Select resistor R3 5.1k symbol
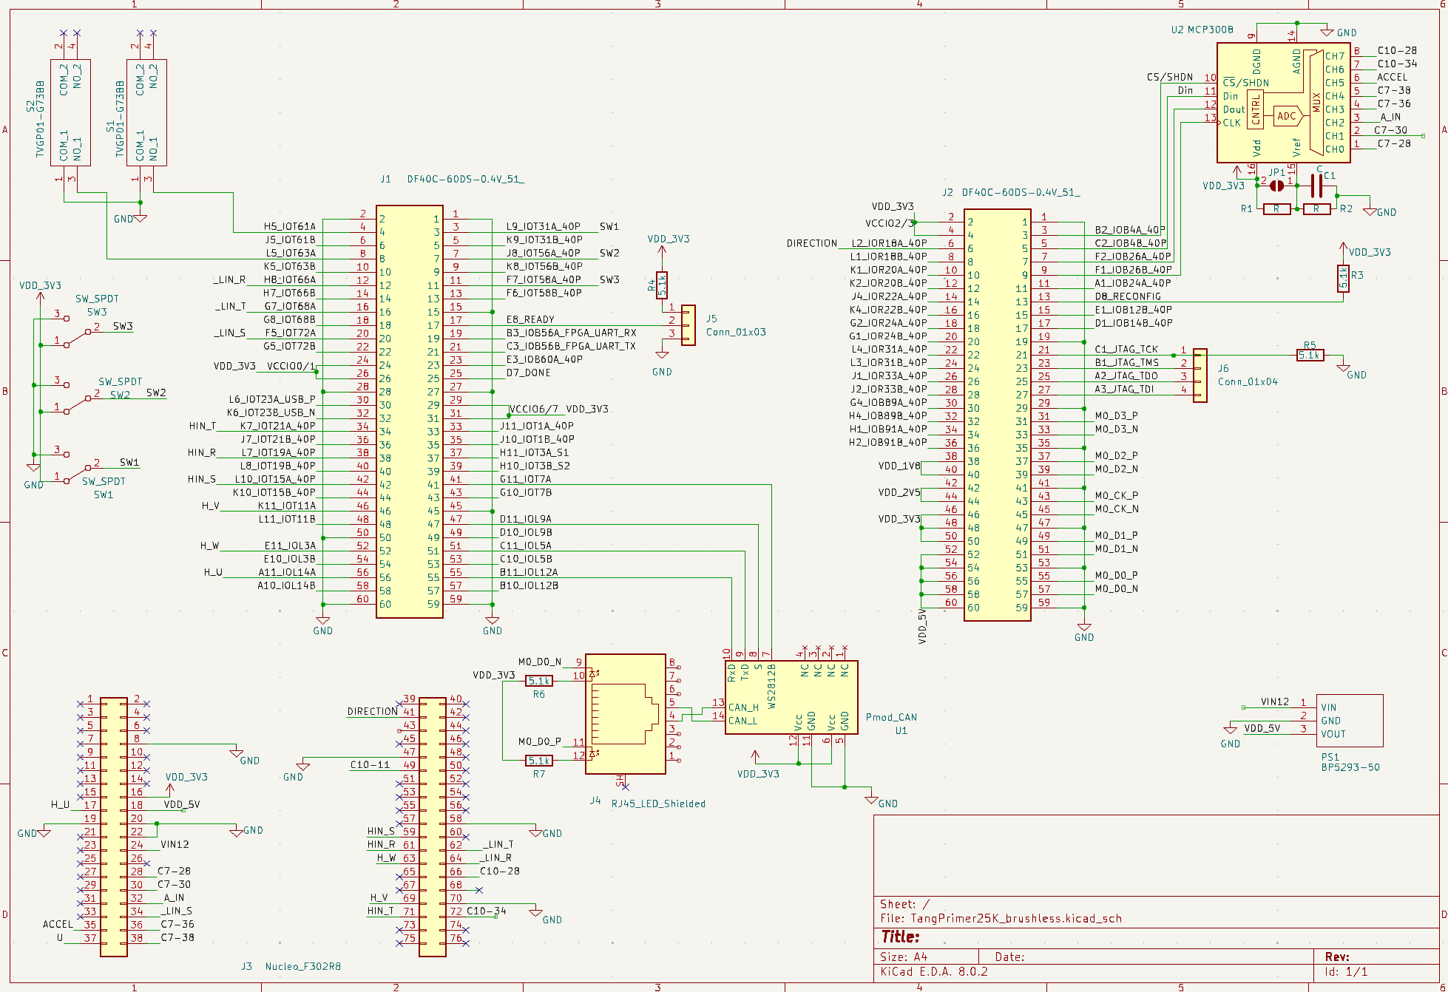 [1343, 278]
